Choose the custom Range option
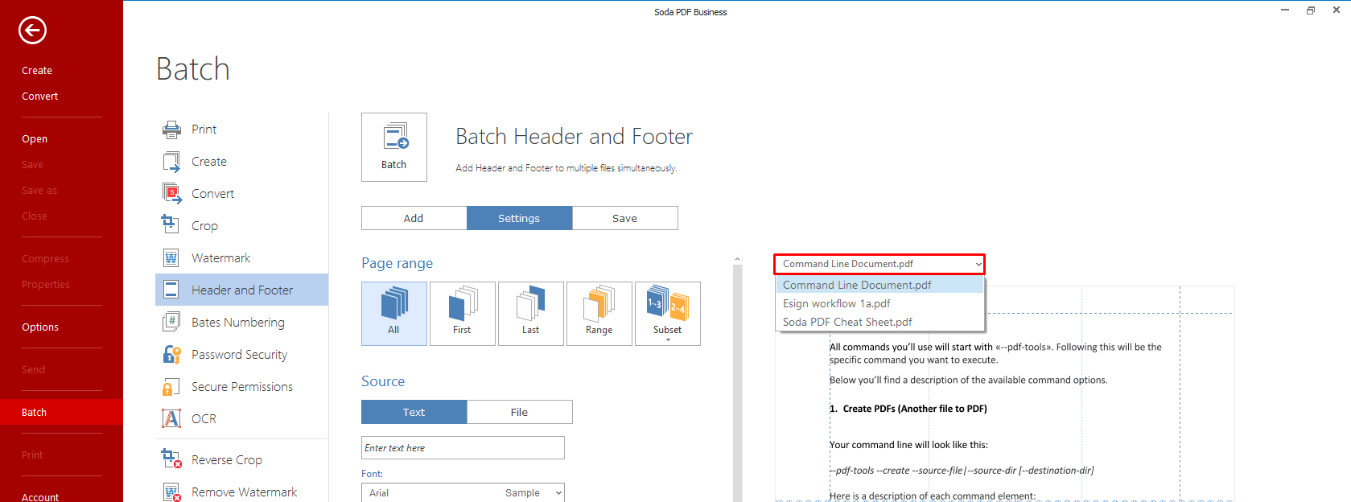Screen dimensions: 1351x502 click(x=599, y=314)
